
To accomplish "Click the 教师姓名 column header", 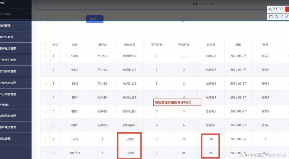I will click(x=130, y=45).
